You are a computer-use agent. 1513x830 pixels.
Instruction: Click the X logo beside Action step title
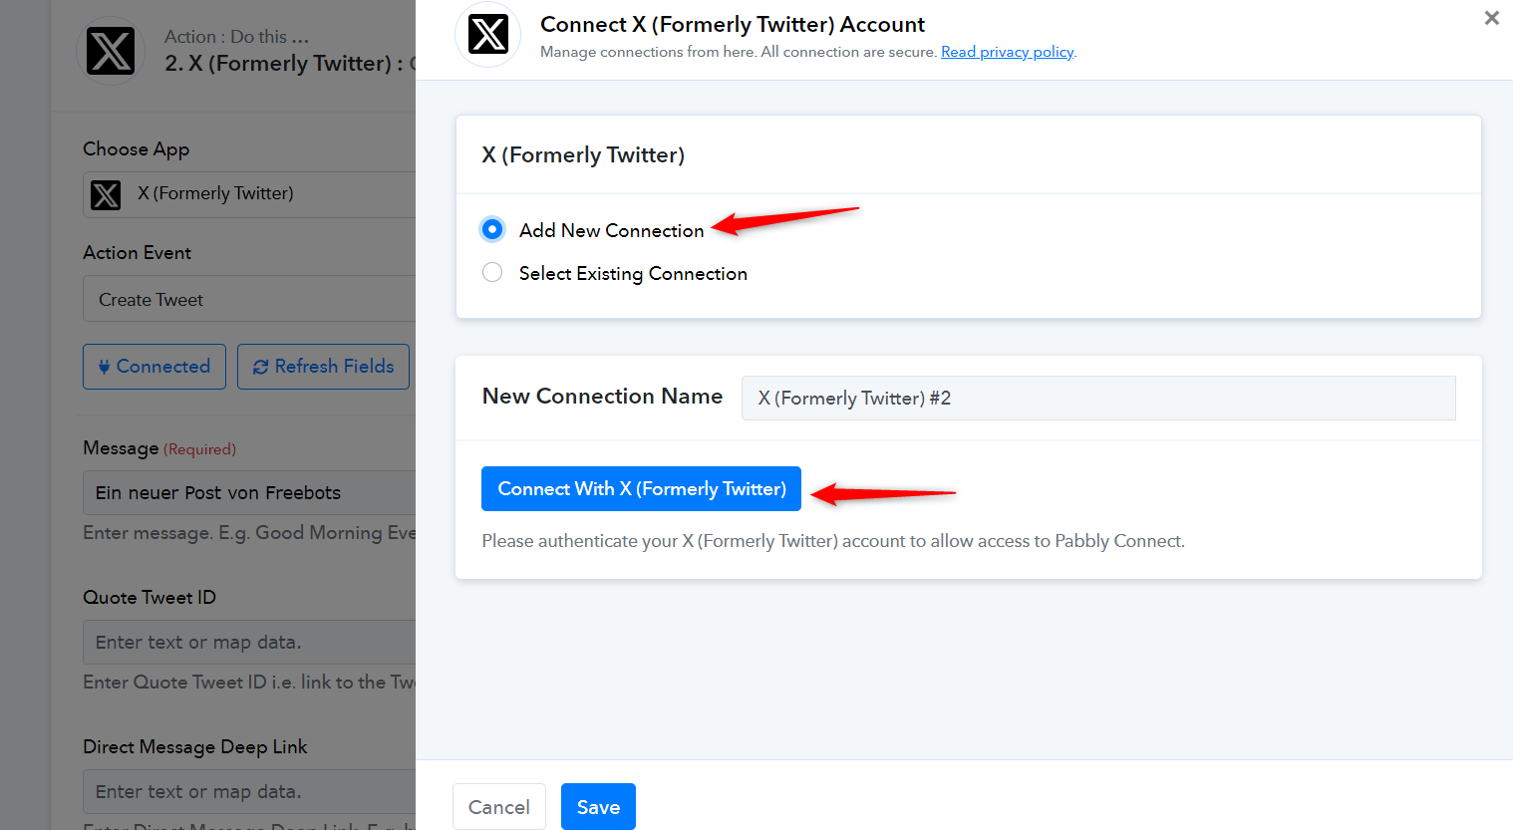point(111,51)
